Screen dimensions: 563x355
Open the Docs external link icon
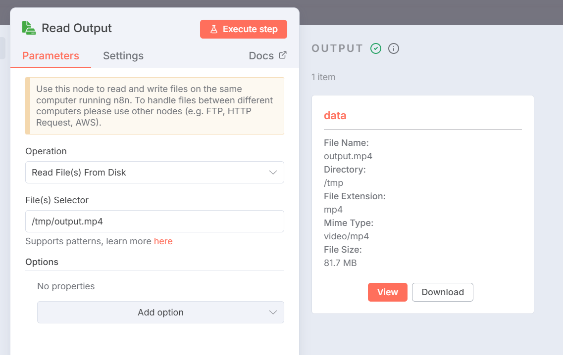coord(283,55)
